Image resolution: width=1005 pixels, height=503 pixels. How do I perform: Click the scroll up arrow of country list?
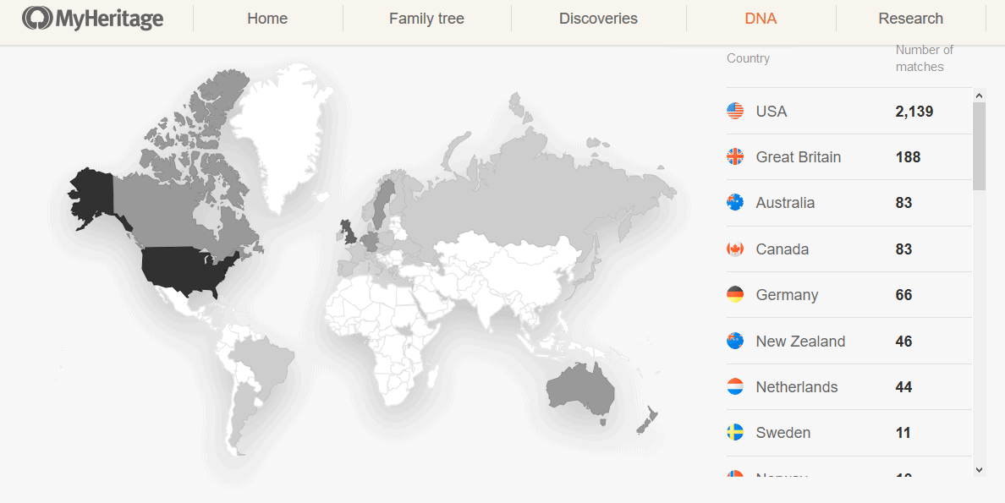coord(979,96)
